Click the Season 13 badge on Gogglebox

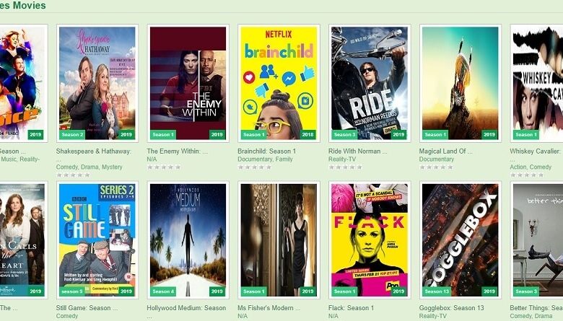tap(436, 291)
